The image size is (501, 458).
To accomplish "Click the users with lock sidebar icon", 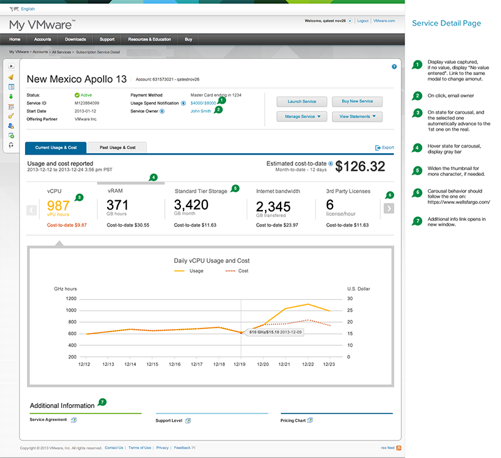I will [11, 125].
